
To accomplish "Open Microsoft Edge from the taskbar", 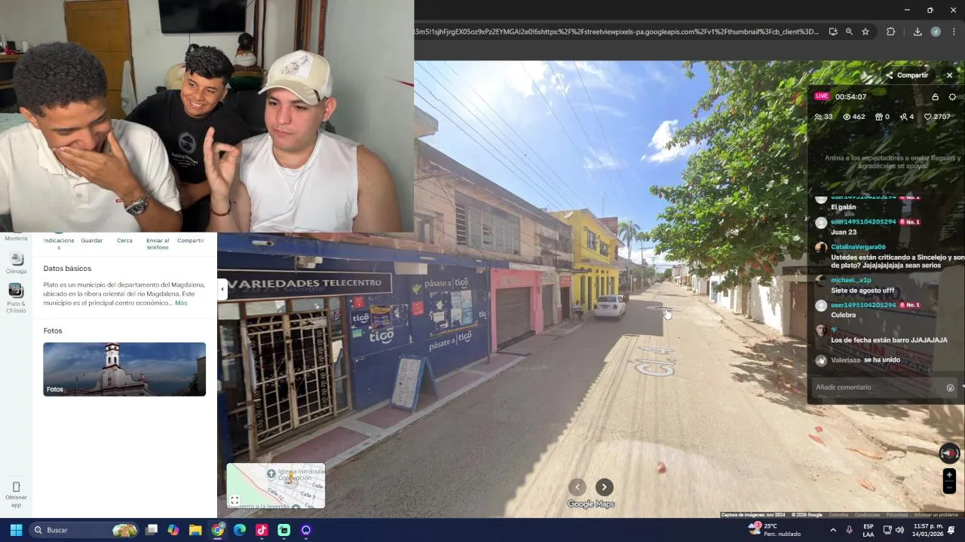I will coord(240,530).
